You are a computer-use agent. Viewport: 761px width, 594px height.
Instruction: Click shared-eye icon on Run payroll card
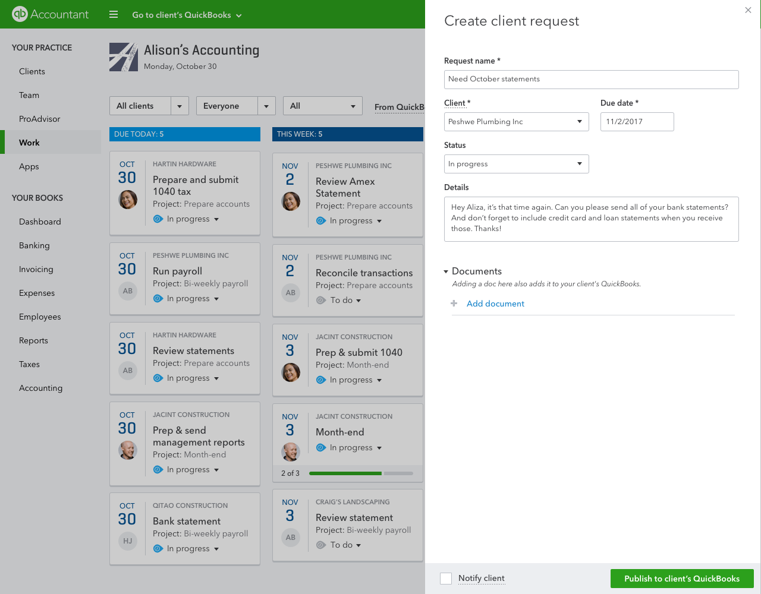pos(158,299)
